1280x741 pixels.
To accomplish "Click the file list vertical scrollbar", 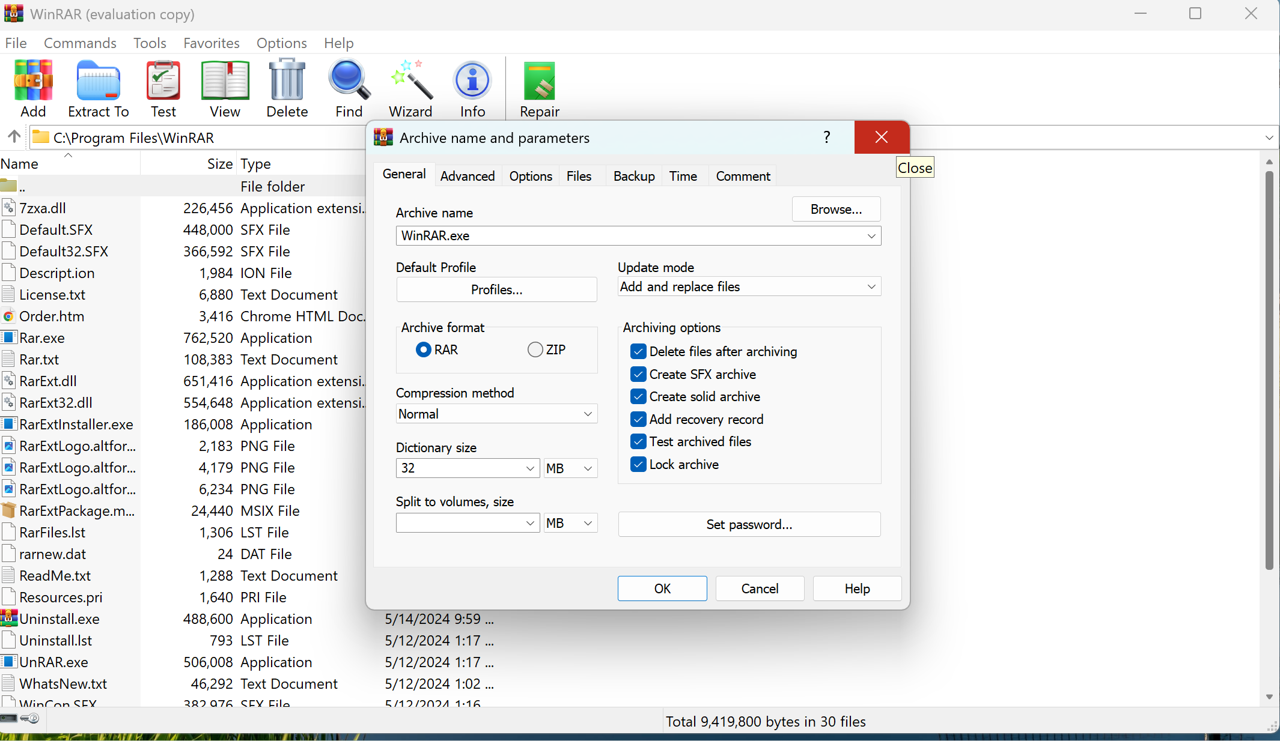I will (x=1269, y=369).
